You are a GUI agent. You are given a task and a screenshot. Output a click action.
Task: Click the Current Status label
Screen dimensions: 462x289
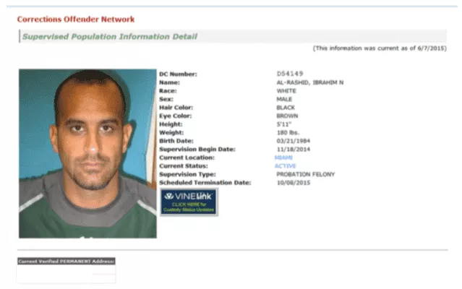[x=184, y=166]
